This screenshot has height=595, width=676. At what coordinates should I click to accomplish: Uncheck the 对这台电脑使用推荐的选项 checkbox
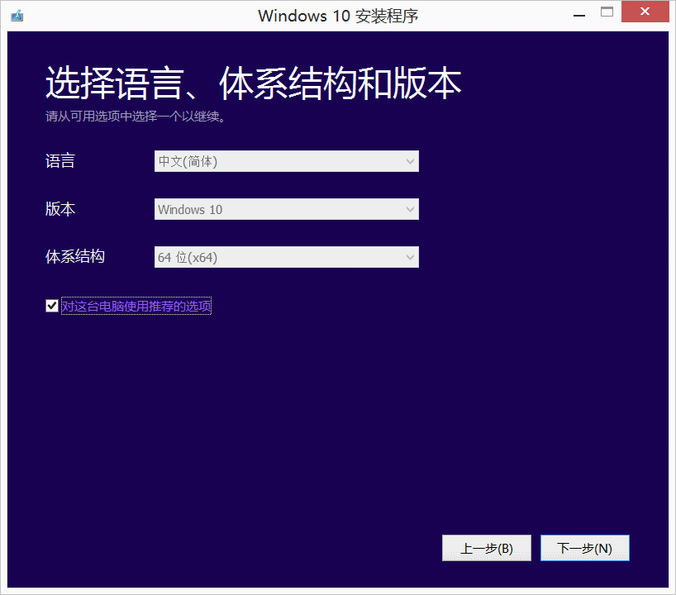coord(52,306)
